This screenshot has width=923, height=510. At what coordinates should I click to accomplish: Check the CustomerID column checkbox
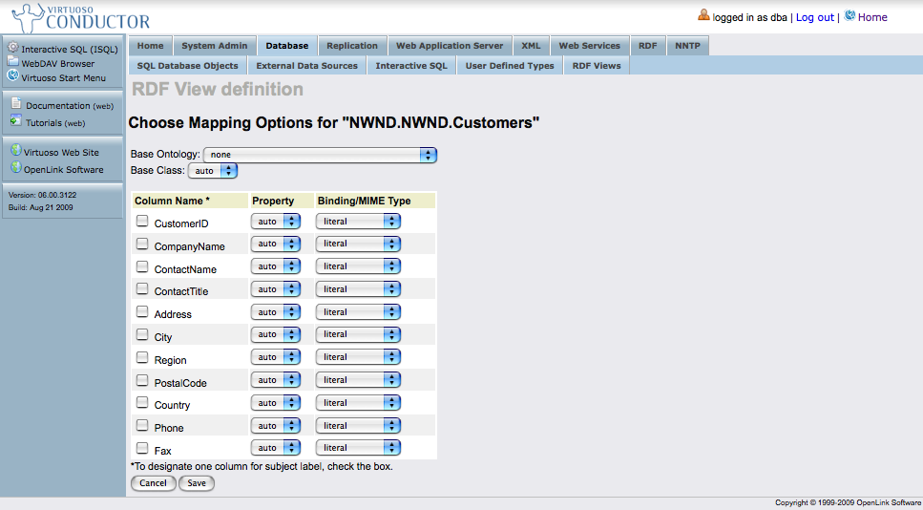(x=142, y=222)
